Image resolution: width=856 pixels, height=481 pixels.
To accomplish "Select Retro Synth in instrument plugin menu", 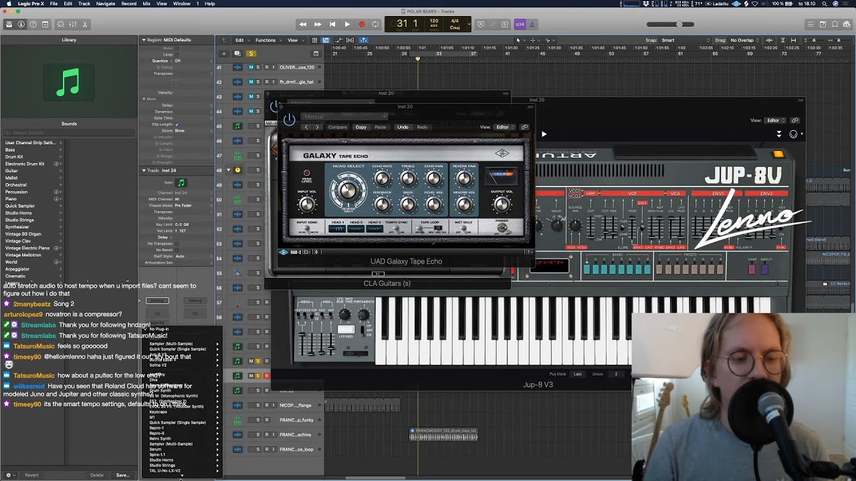I will 160,439.
